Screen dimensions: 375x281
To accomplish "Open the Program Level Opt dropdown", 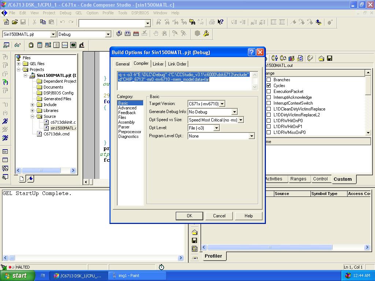I will [252, 136].
